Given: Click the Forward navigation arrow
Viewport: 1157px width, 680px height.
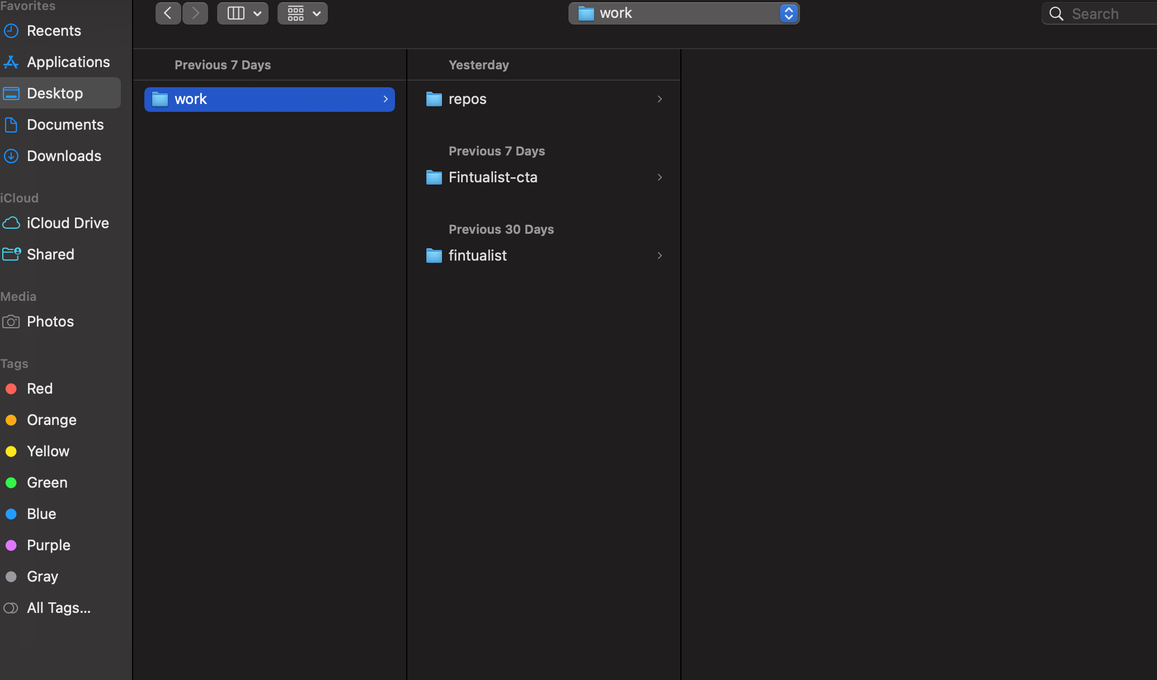Looking at the screenshot, I should click(x=195, y=13).
